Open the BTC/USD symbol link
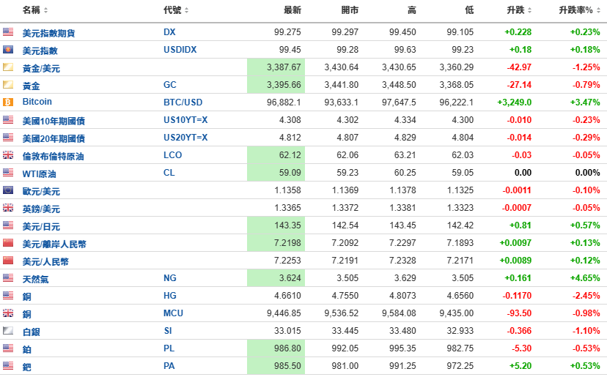This screenshot has height=377, width=607. point(183,102)
